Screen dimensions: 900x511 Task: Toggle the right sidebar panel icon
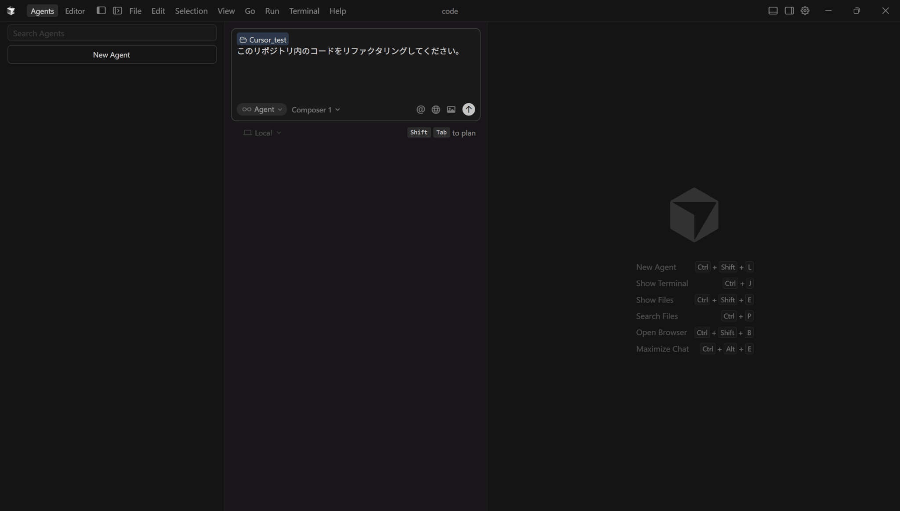[x=789, y=11]
